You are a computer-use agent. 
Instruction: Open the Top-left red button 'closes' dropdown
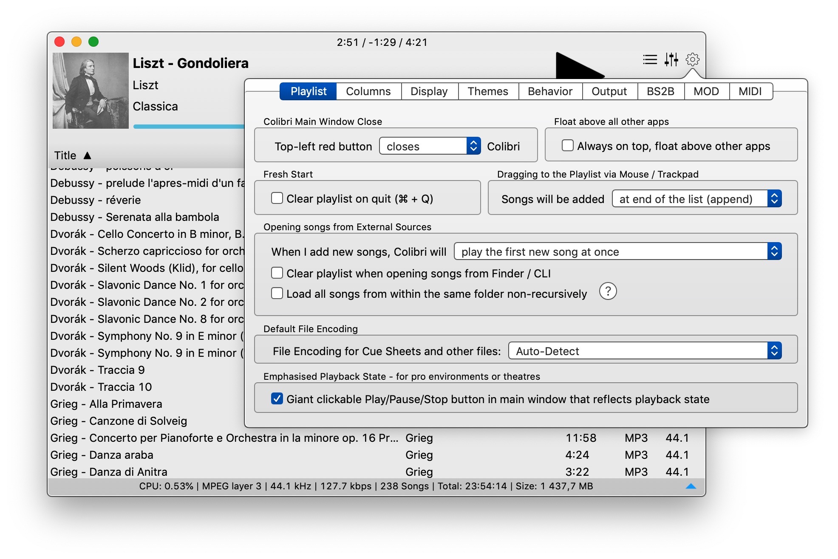point(430,146)
